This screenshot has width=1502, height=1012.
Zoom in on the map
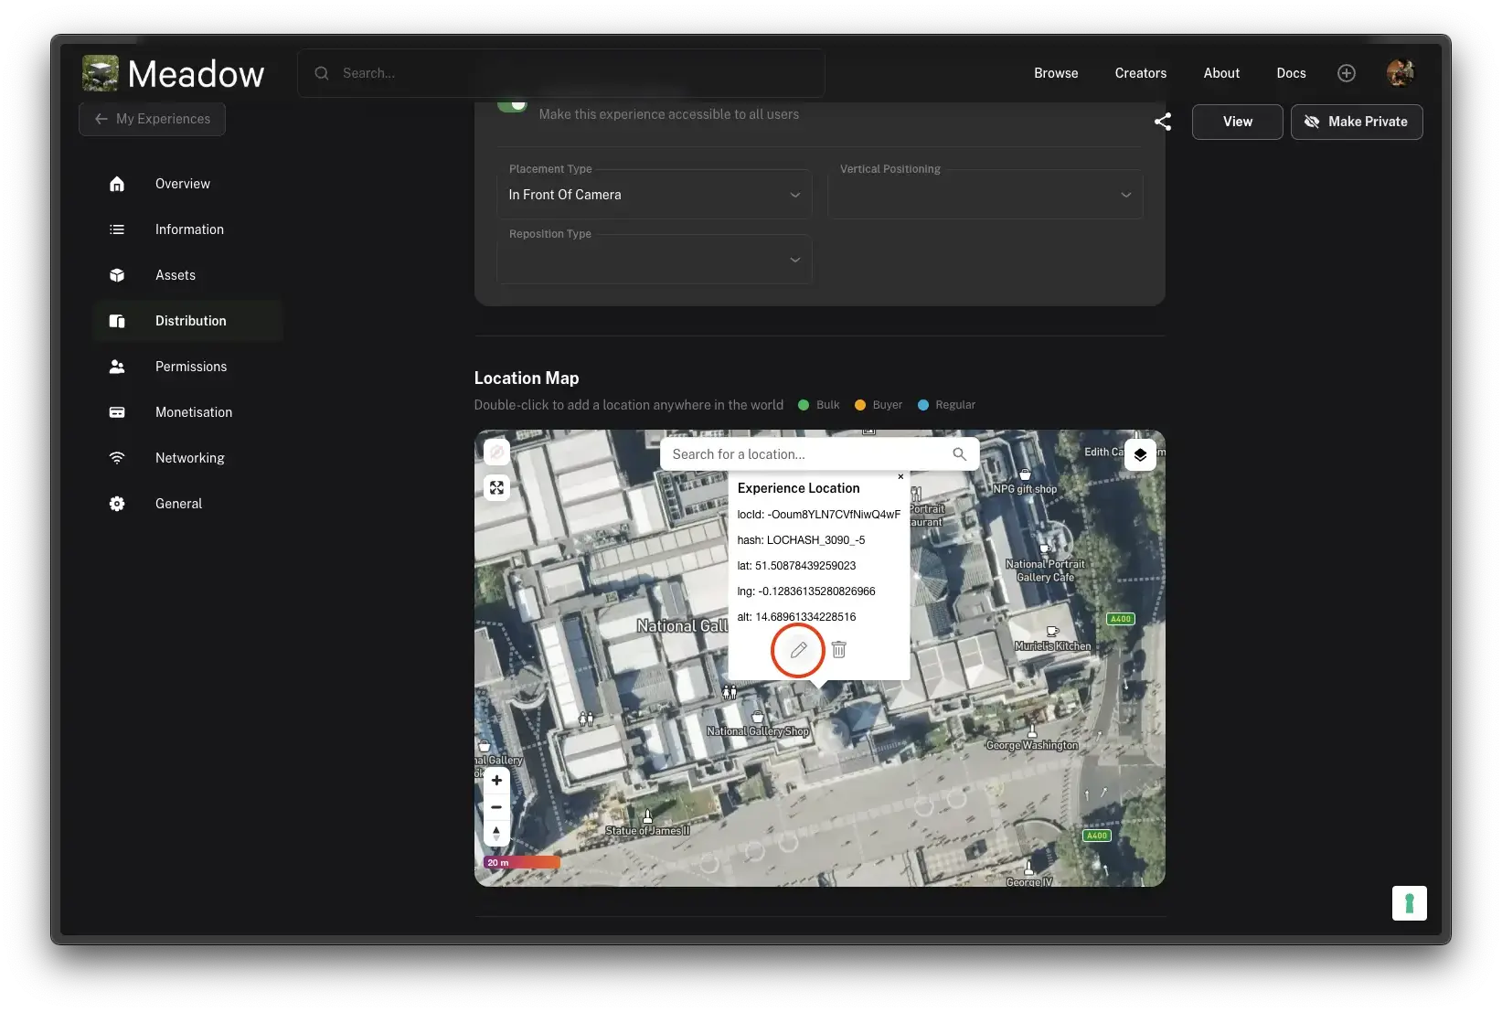pos(496,781)
